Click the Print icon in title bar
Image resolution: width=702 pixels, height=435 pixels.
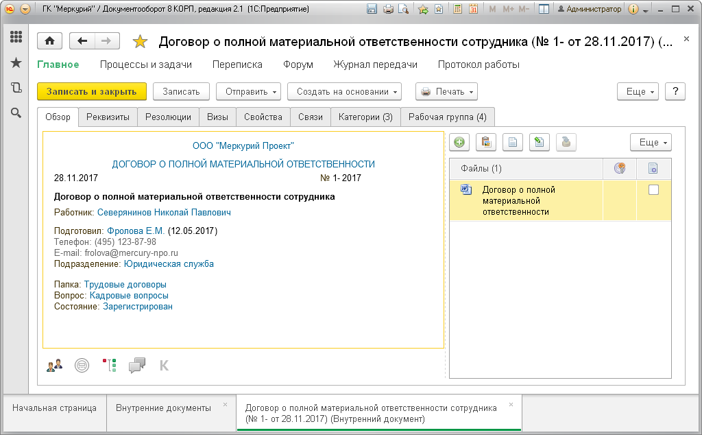(388, 9)
